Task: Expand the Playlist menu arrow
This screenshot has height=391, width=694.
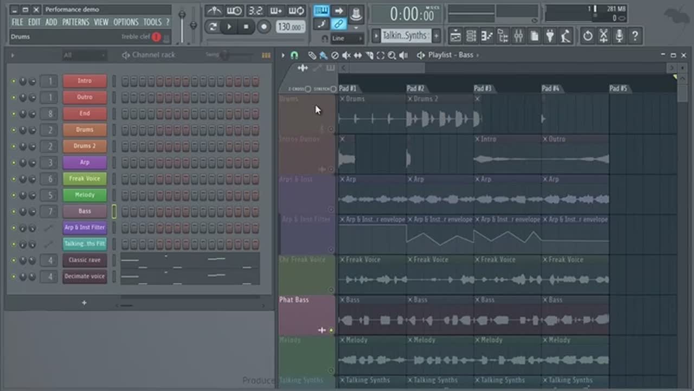Action: (282, 55)
